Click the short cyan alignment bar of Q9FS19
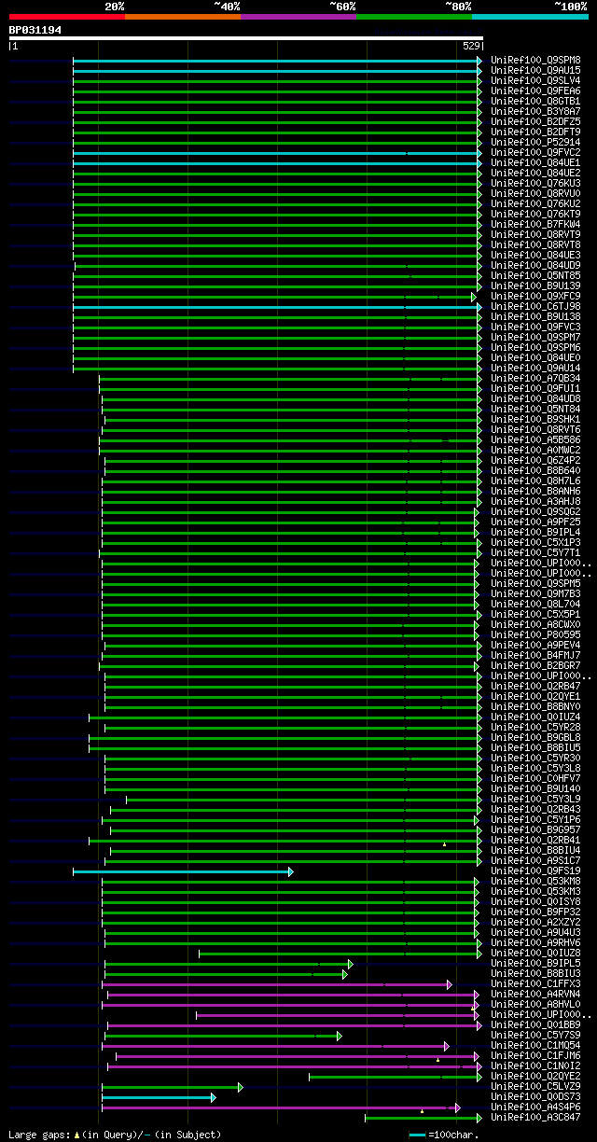Image resolution: width=597 pixels, height=1142 pixels. [x=182, y=871]
